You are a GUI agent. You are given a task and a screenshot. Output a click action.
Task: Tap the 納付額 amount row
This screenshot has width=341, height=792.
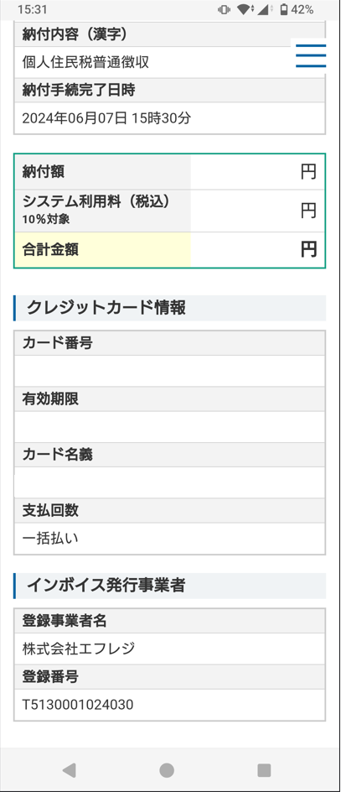tap(169, 172)
